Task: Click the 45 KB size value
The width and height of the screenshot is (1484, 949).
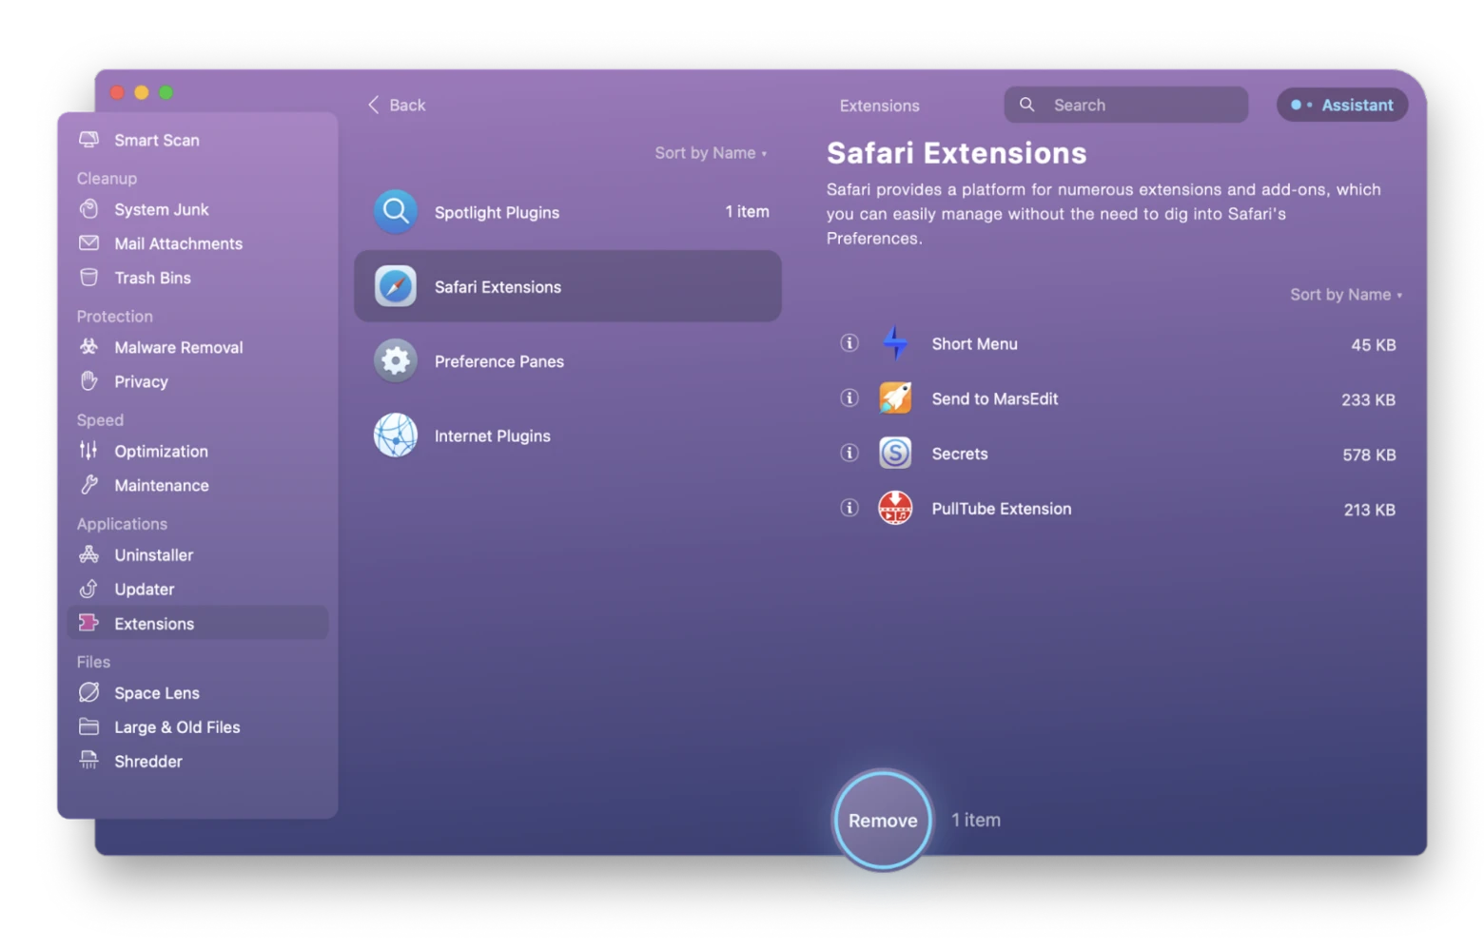Action: pos(1373,344)
